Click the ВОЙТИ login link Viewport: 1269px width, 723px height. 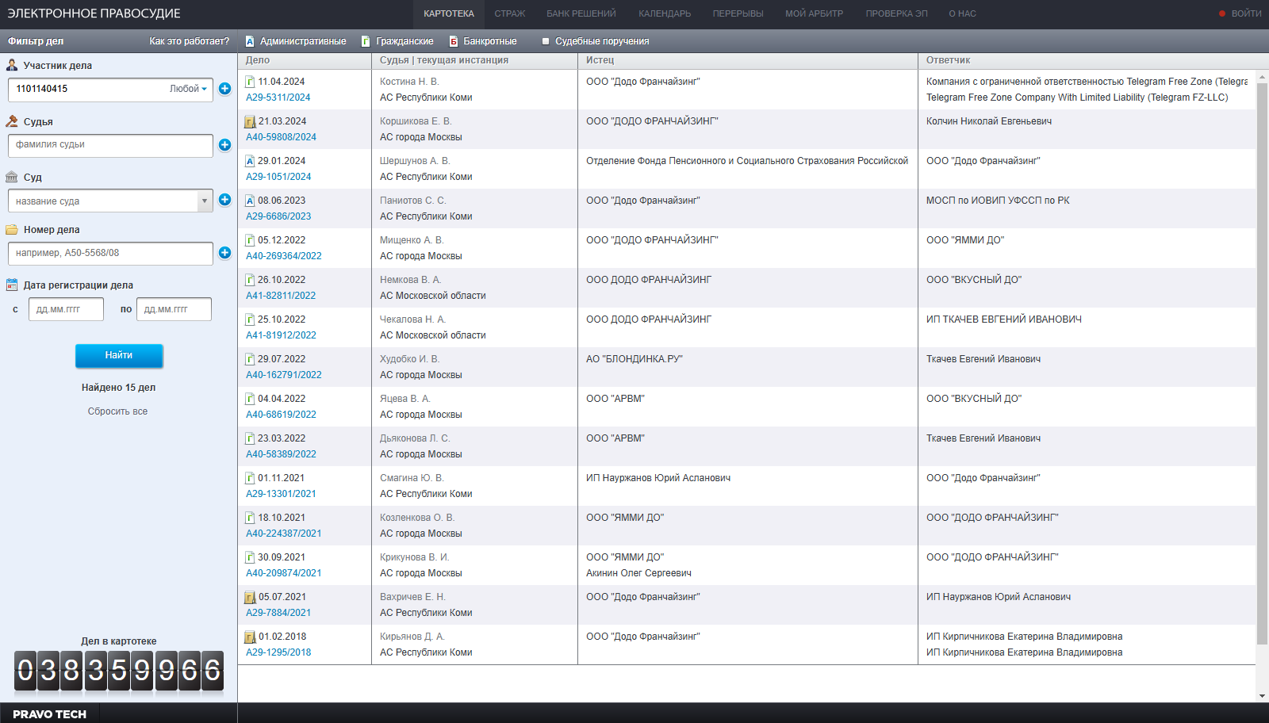pos(1246,13)
